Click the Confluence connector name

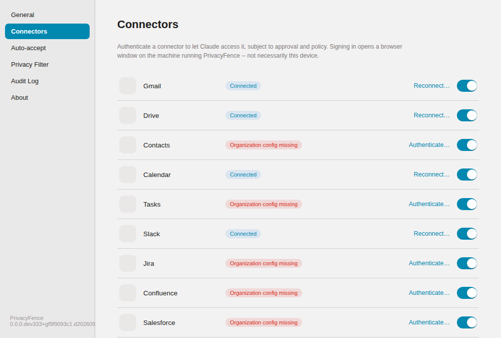click(160, 293)
